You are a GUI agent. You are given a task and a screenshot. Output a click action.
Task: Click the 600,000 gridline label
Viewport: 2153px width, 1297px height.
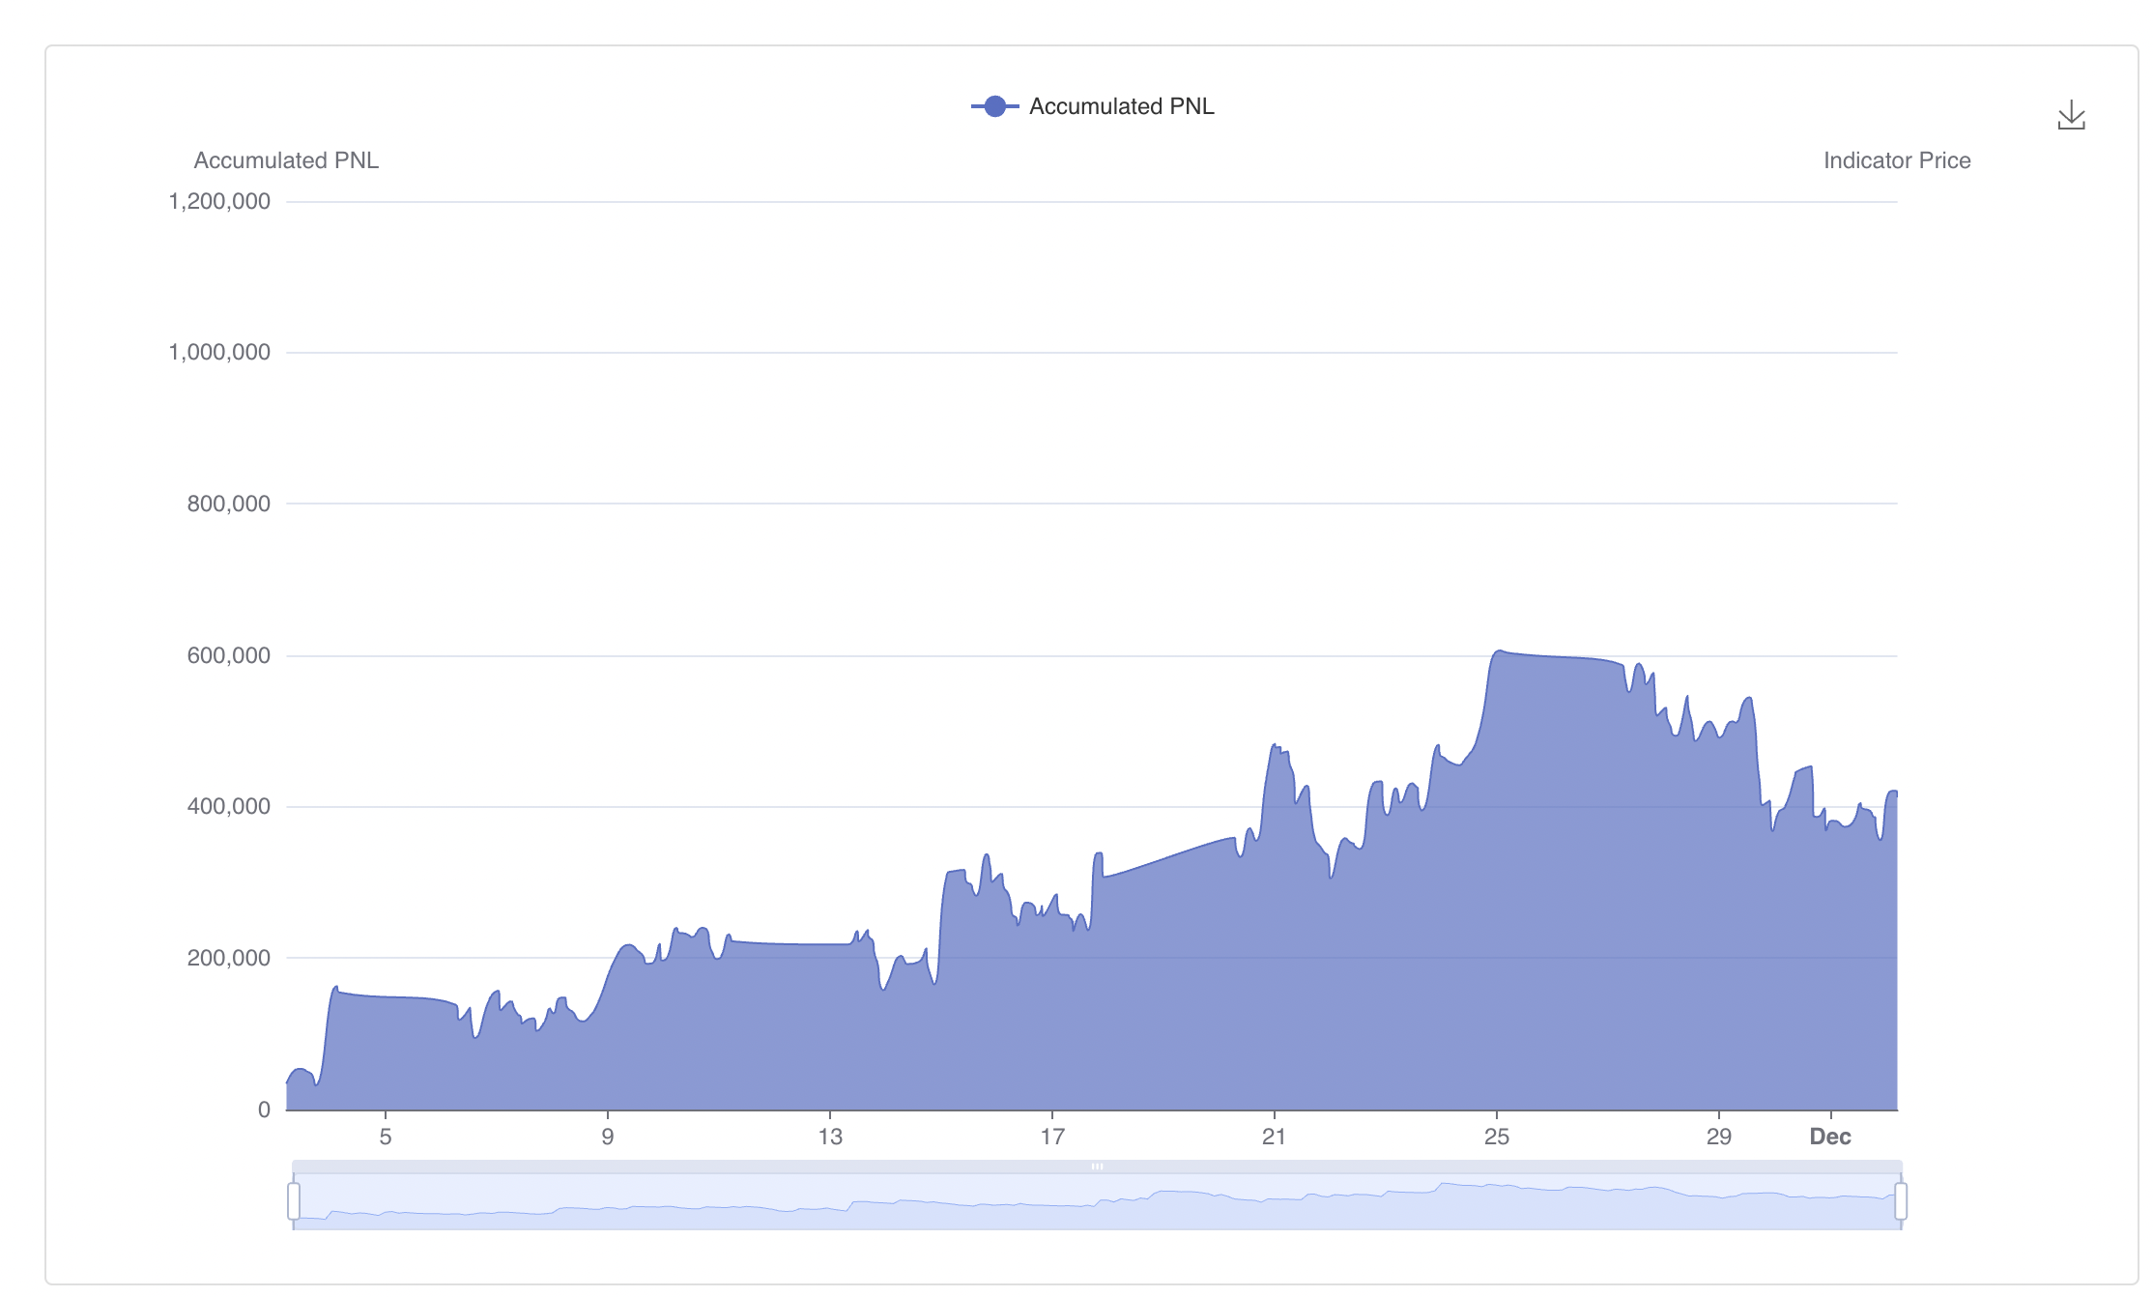coord(229,654)
